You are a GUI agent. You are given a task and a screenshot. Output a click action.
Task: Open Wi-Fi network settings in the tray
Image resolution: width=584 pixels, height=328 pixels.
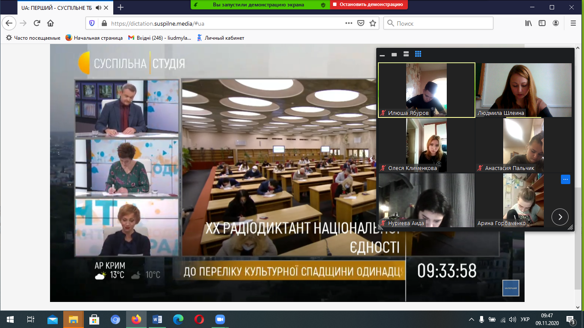pos(503,319)
